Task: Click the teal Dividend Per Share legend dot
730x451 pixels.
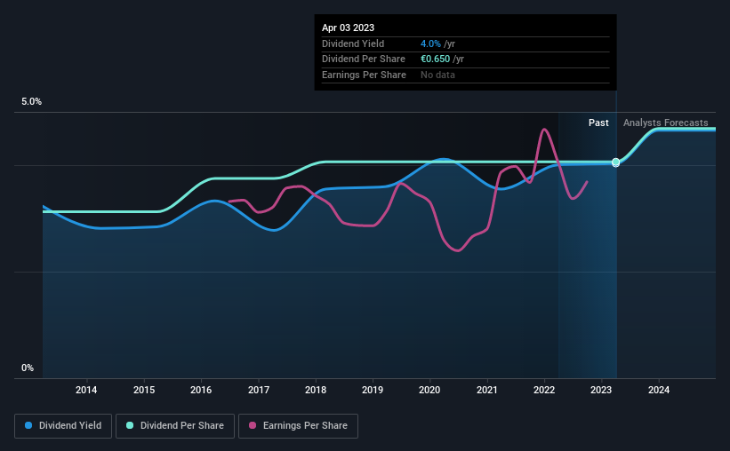Action: click(130, 425)
